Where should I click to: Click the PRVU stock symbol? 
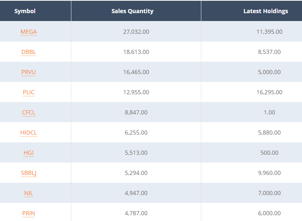pos(28,72)
